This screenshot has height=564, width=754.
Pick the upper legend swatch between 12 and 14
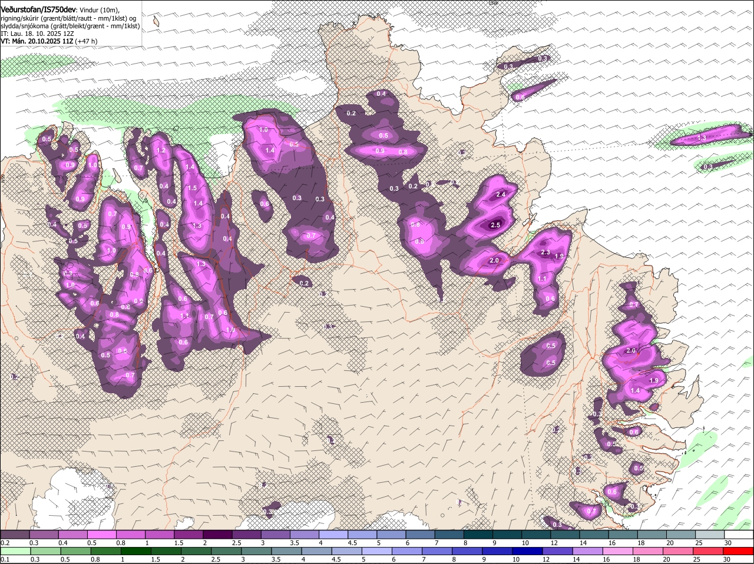564,535
